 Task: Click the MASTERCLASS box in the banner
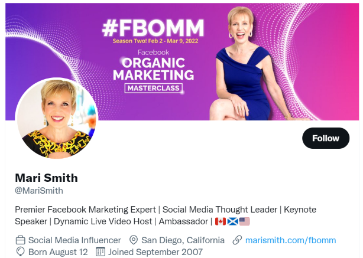tap(154, 88)
